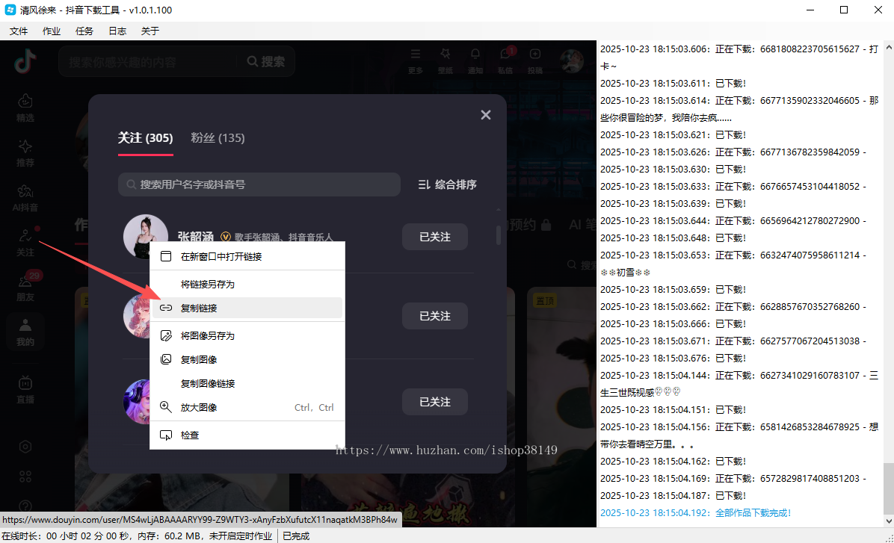Click the help icon at sidebar bottom
The image size is (894, 543).
click(25, 506)
